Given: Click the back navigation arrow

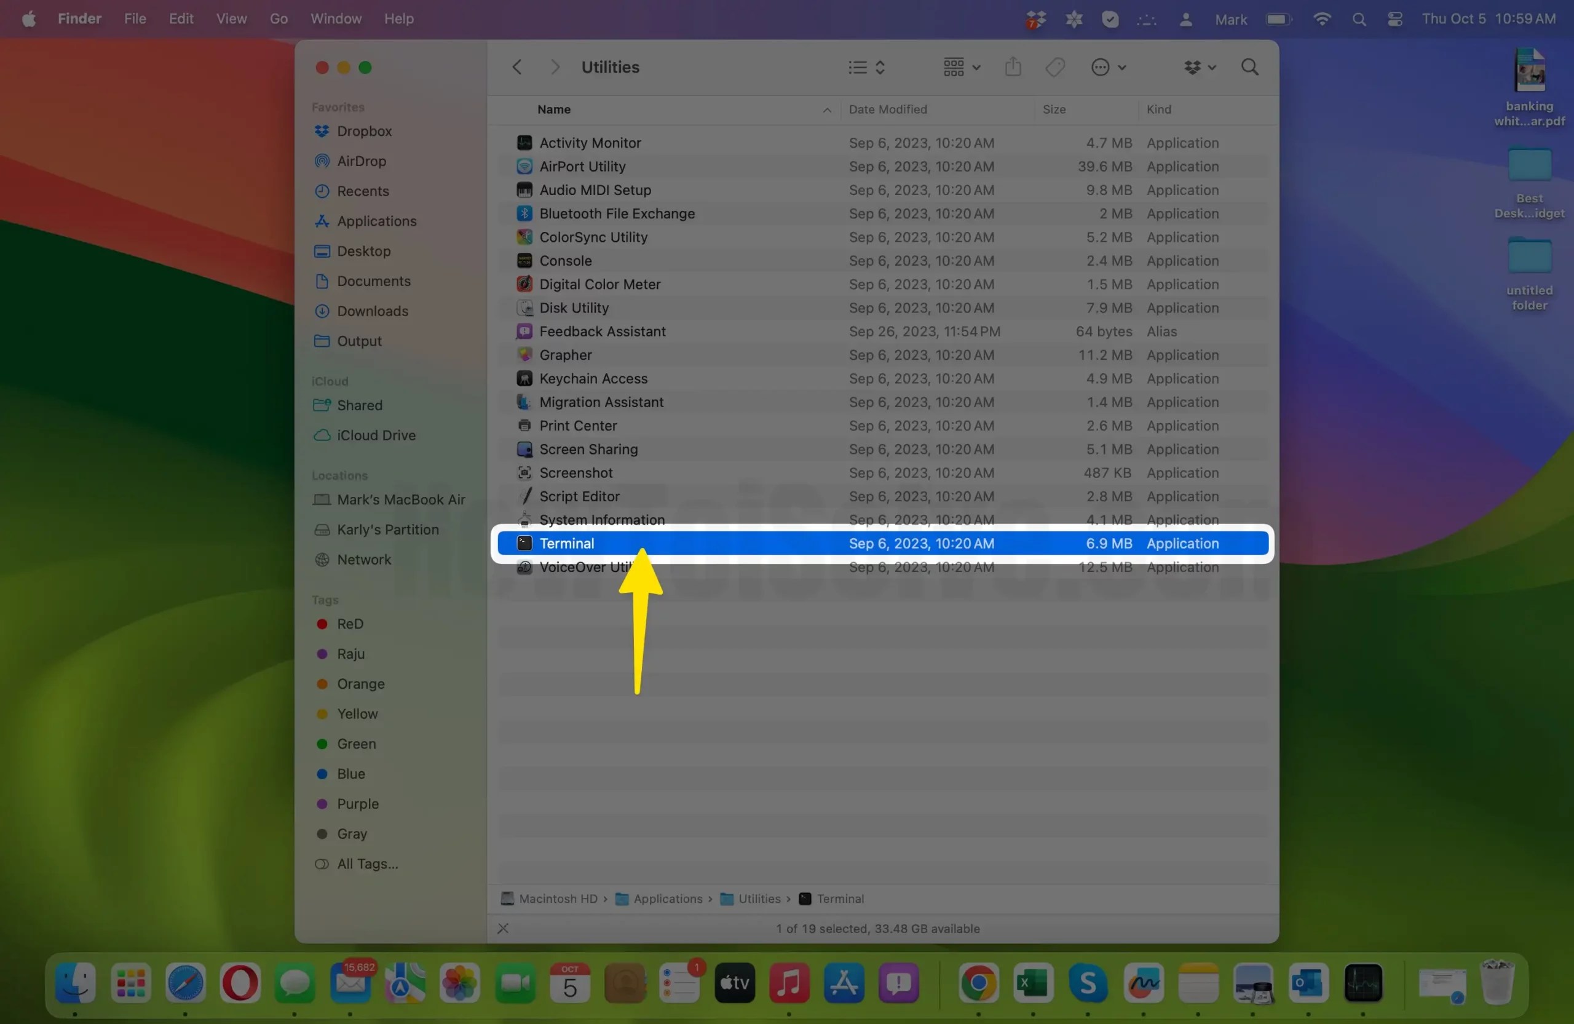Looking at the screenshot, I should [x=517, y=67].
